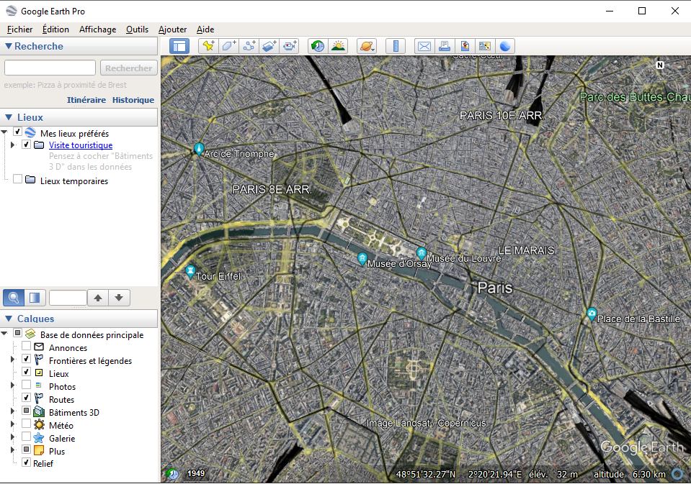The width and height of the screenshot is (691, 484).
Task: Open the Visite touristique link
Action: (x=81, y=145)
